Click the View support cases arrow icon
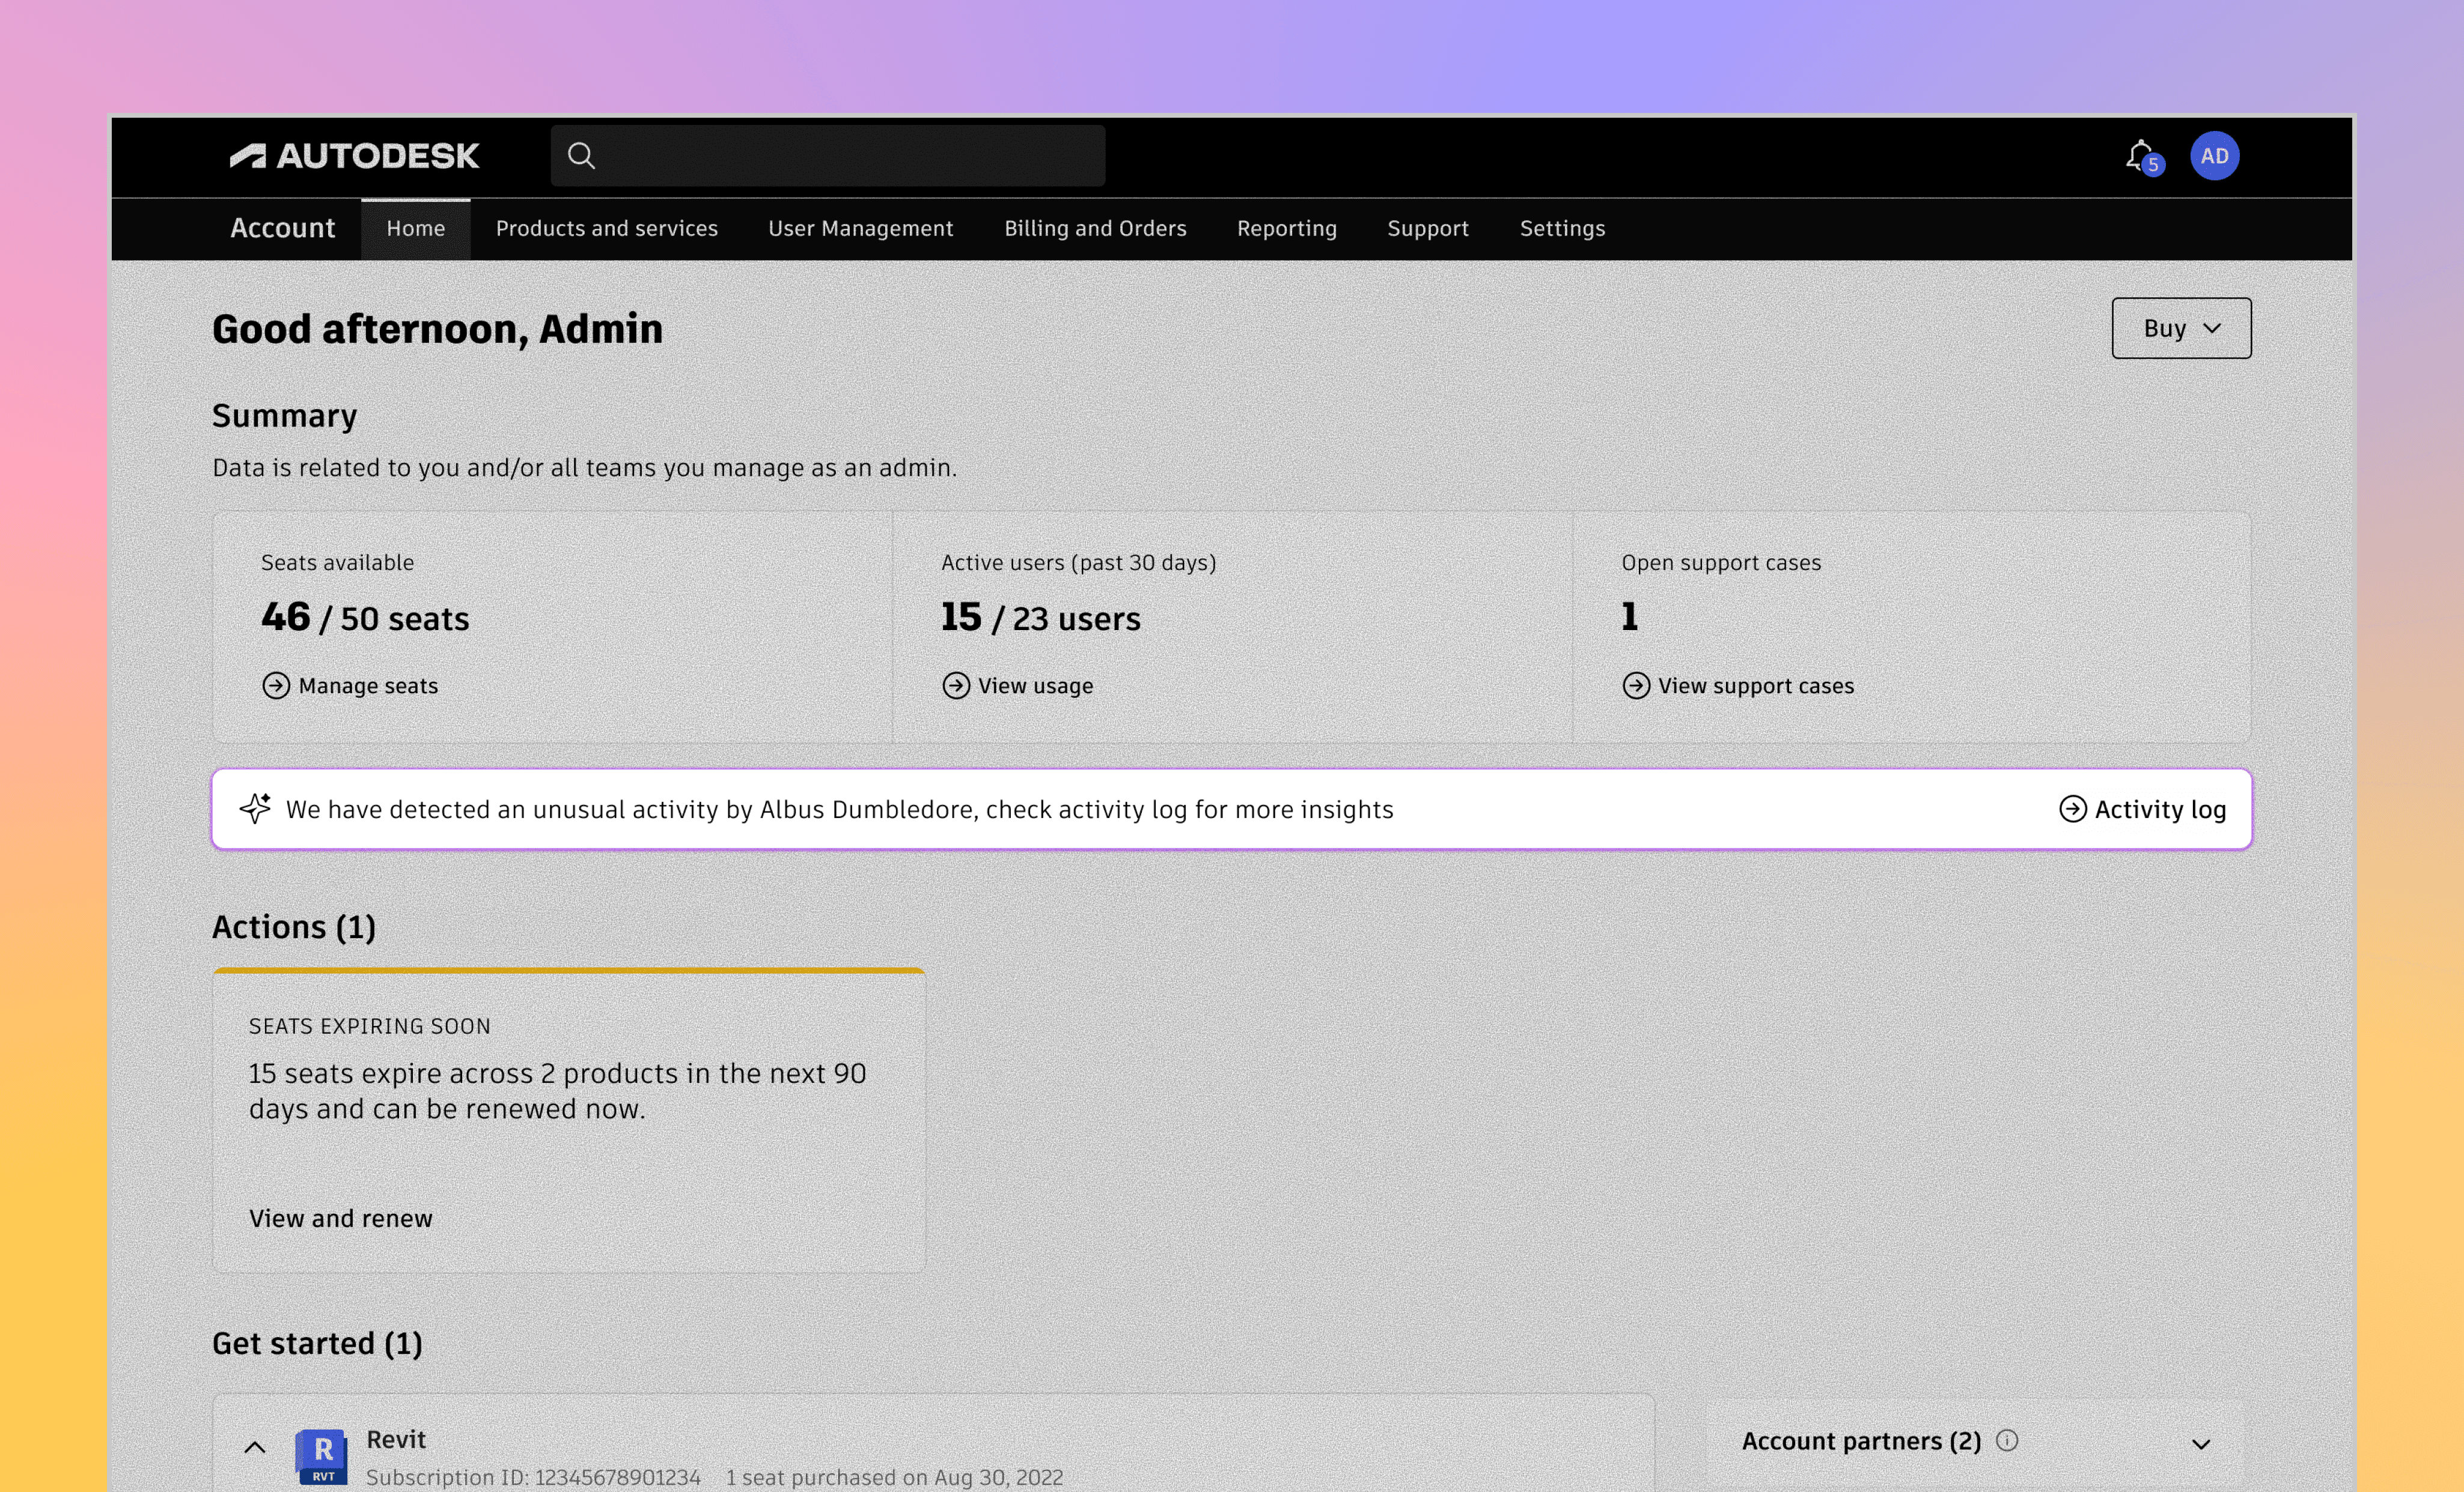 click(x=1636, y=685)
